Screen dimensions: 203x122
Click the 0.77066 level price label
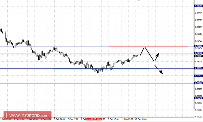point(199,83)
